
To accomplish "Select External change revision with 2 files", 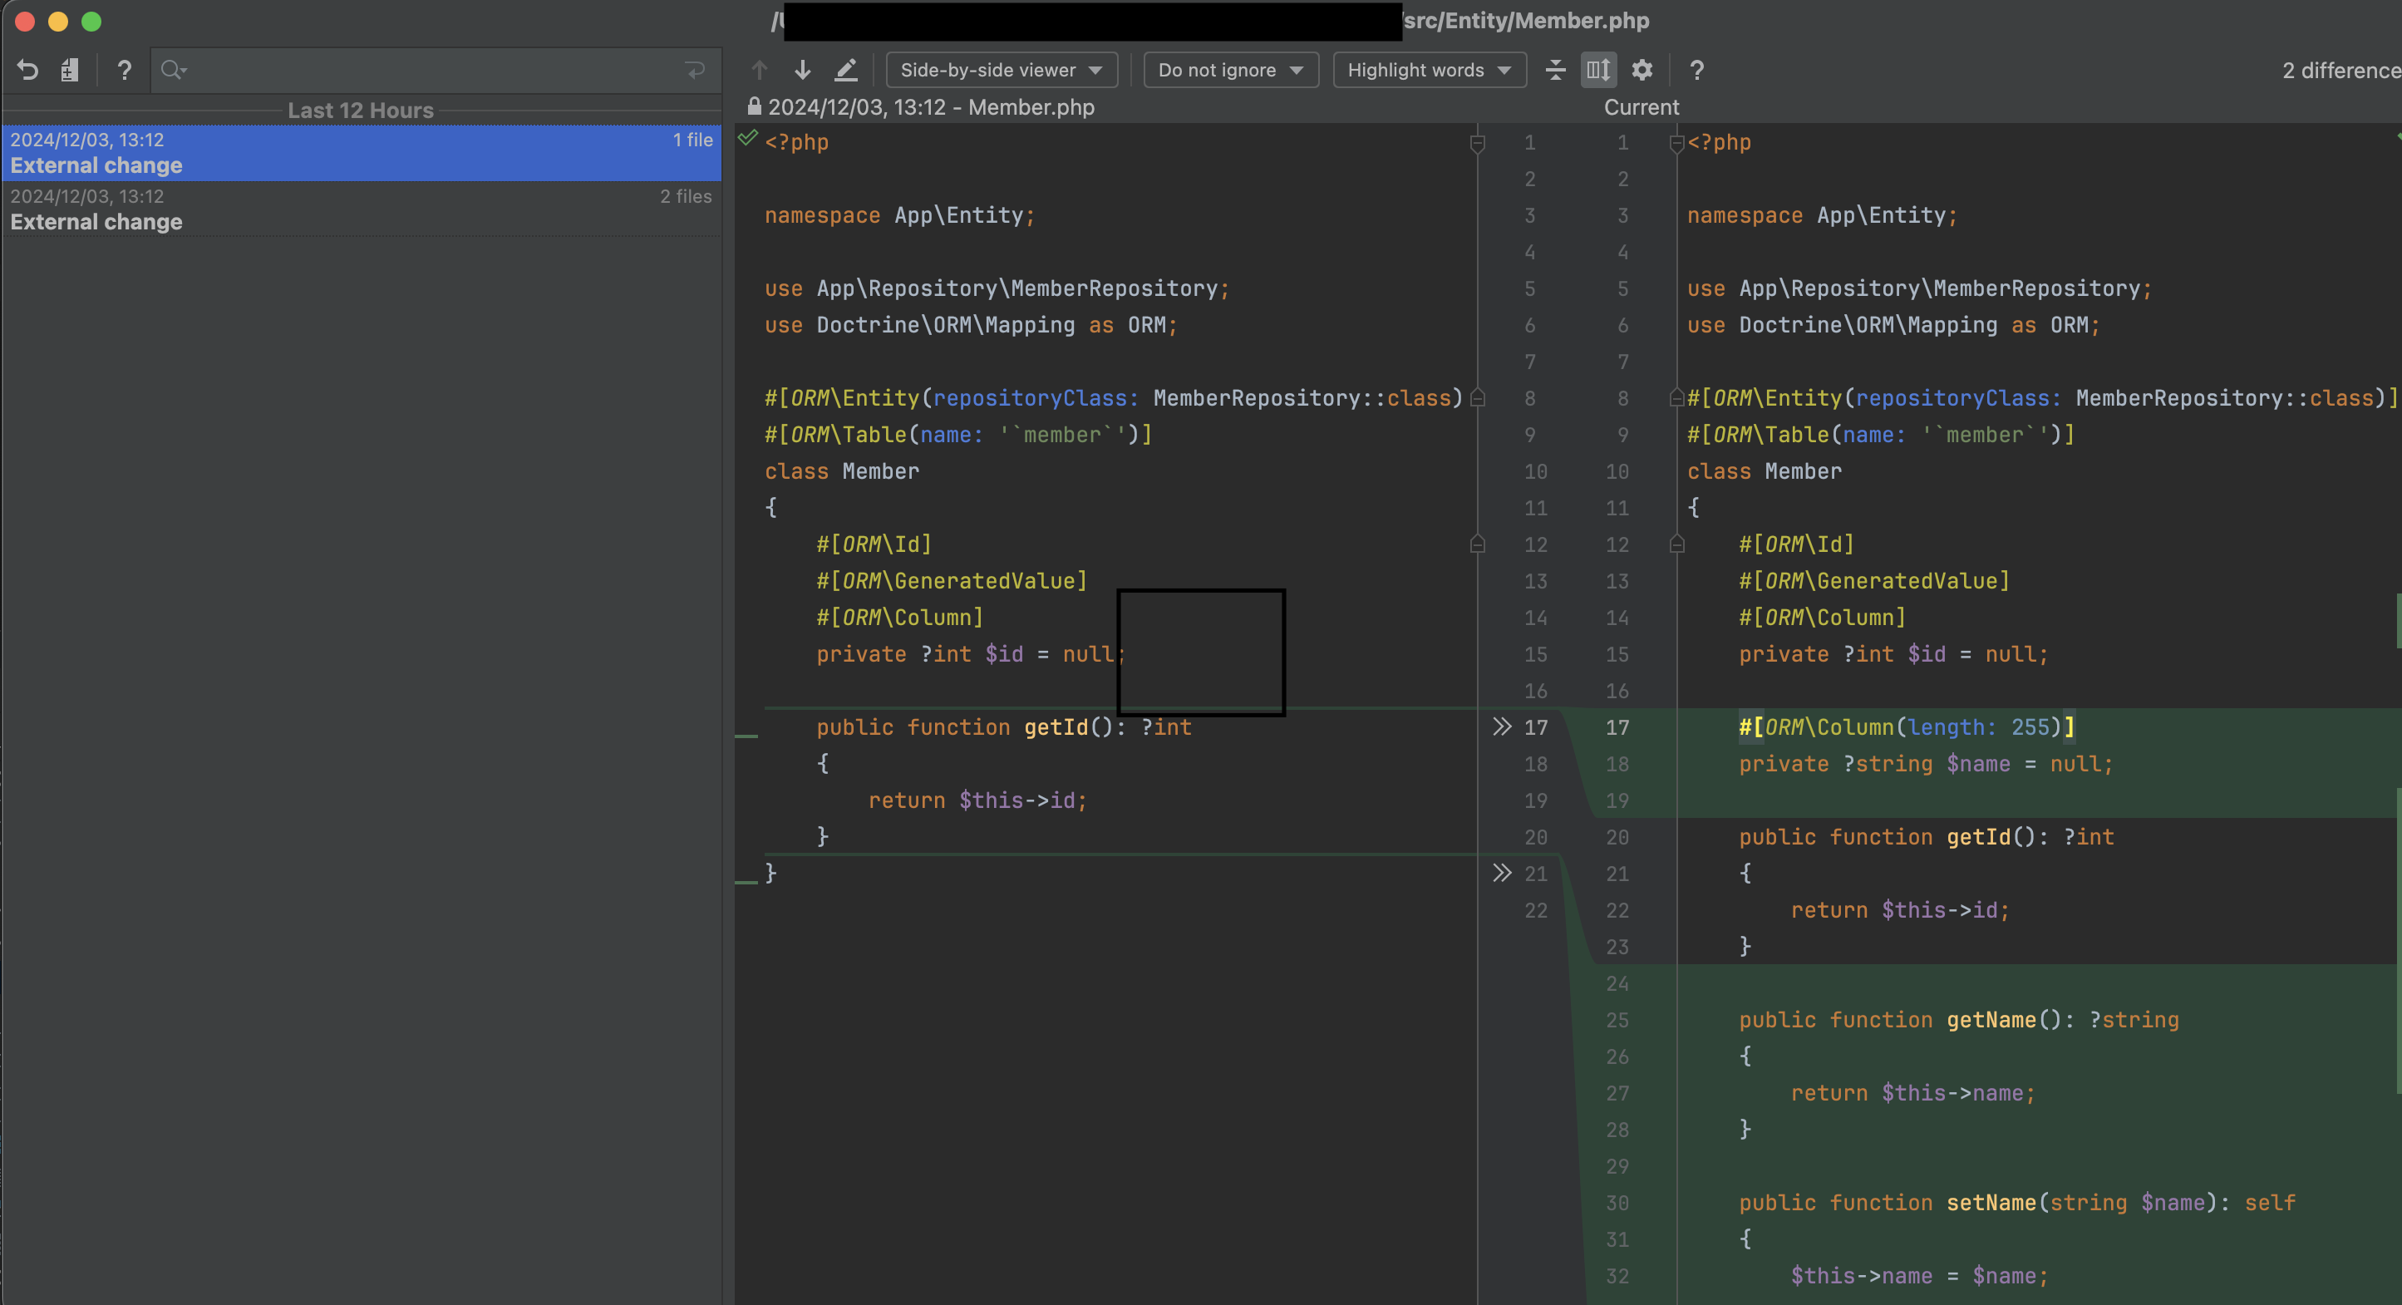I will pyautogui.click(x=361, y=209).
